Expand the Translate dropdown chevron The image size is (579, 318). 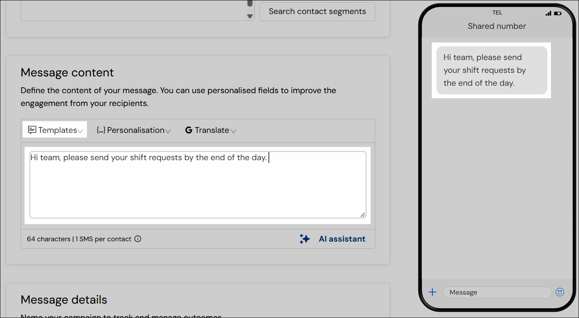233,131
